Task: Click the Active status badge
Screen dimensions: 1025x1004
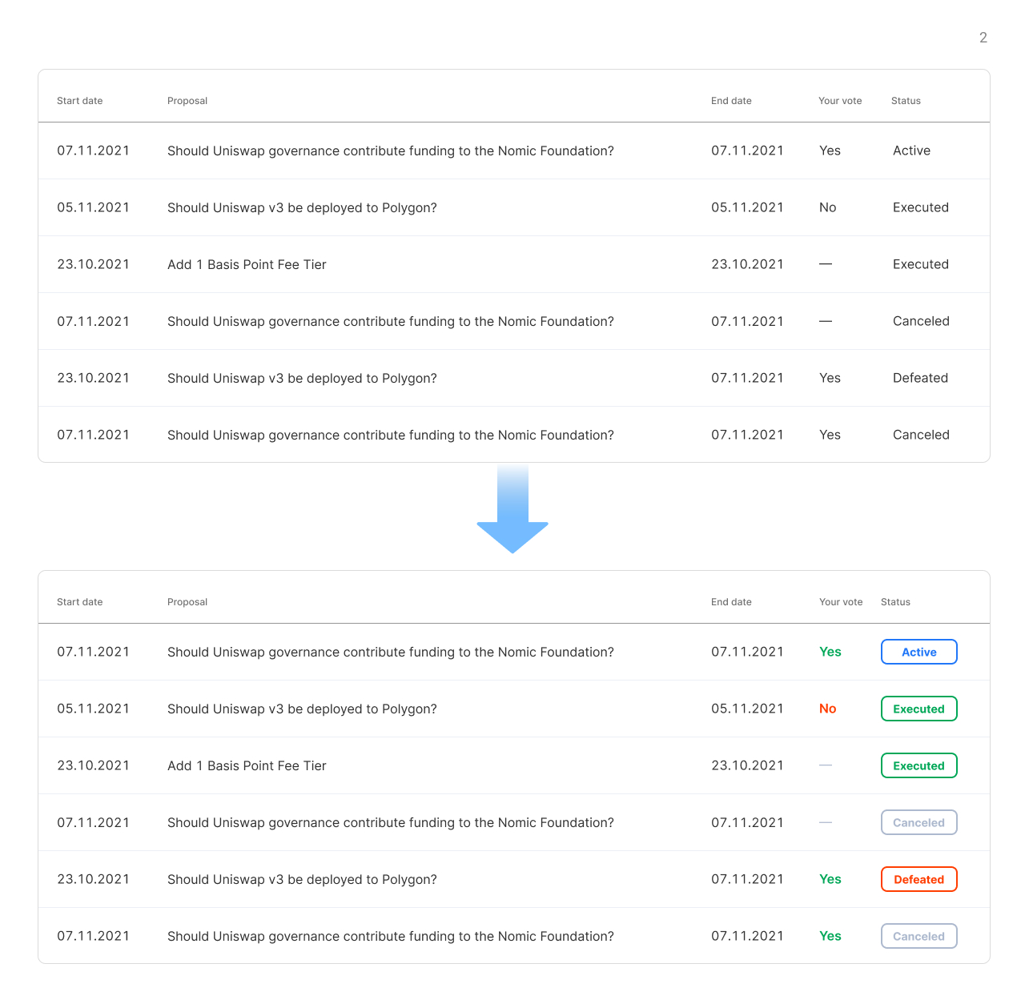Action: (918, 652)
